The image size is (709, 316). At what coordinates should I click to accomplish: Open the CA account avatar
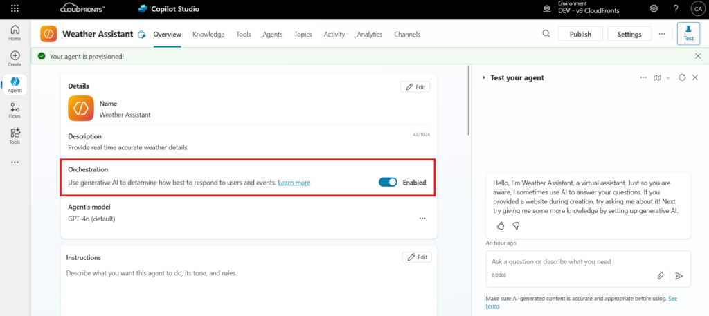click(x=698, y=8)
